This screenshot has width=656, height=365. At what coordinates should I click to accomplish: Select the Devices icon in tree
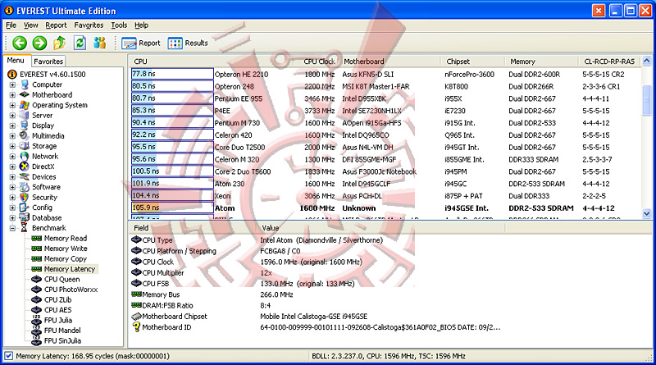coord(25,176)
